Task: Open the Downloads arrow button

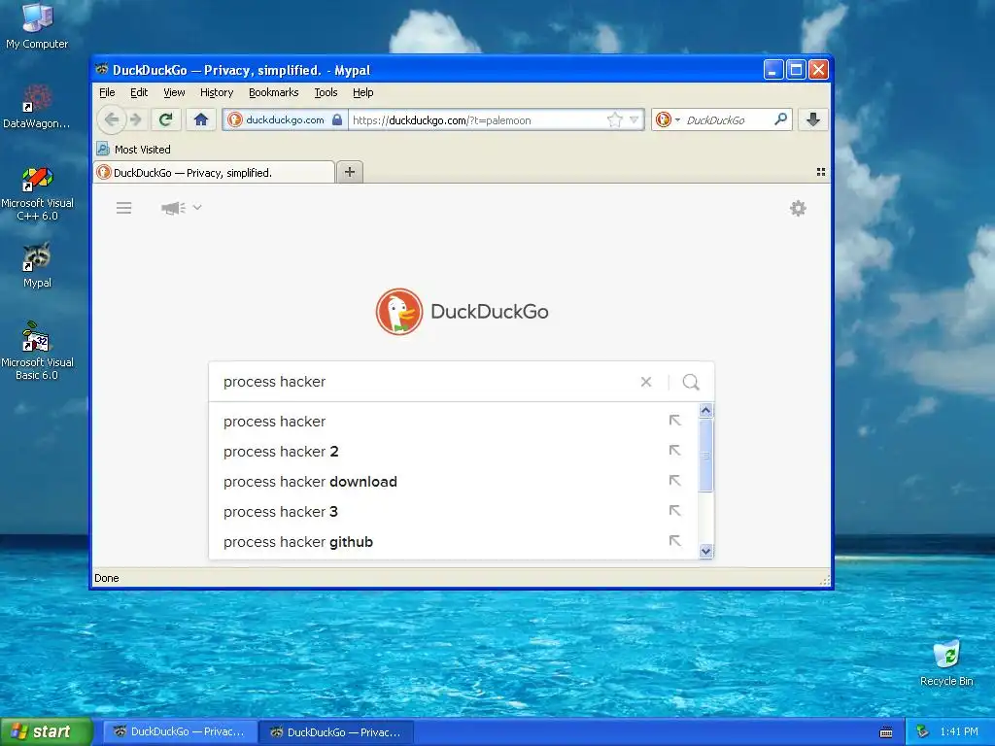Action: (813, 119)
